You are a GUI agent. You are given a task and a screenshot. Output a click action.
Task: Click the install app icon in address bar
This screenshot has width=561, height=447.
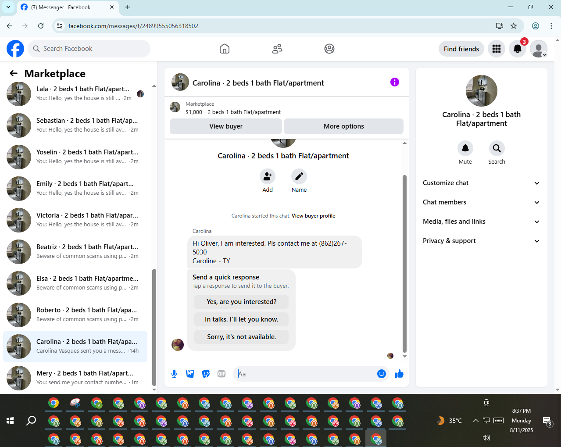tap(499, 26)
